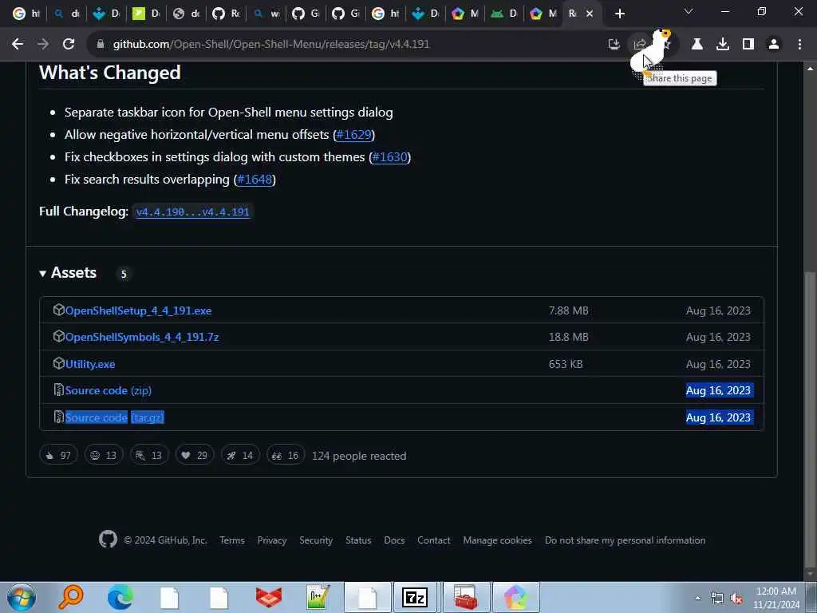Click the package icon beside OpenShellSetup exe
Viewport: 817px width, 613px height.
[58, 310]
